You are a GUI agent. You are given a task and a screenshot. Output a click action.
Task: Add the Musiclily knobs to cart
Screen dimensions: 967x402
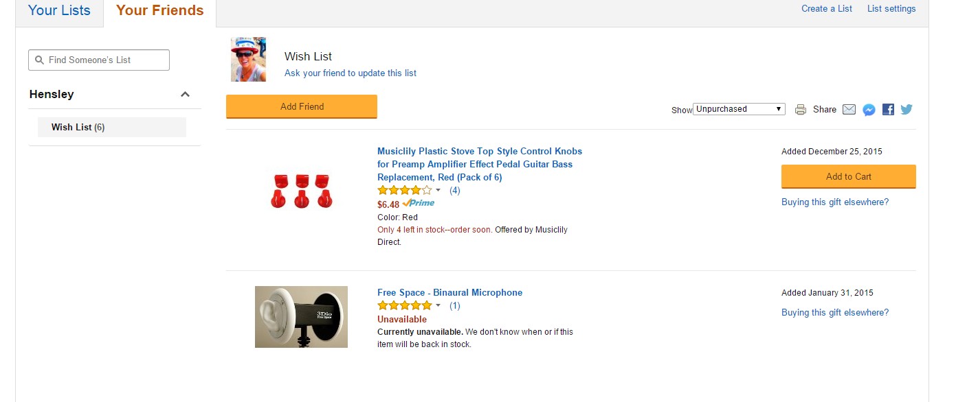[x=848, y=176]
